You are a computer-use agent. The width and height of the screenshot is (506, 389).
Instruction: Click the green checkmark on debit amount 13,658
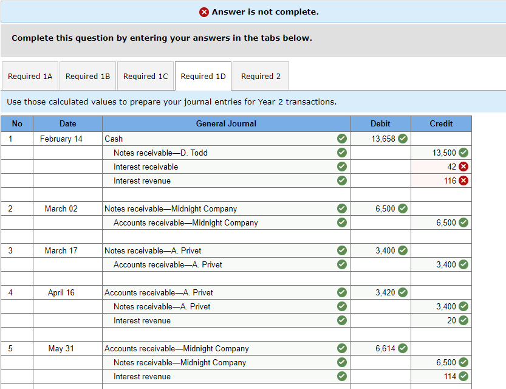(402, 139)
